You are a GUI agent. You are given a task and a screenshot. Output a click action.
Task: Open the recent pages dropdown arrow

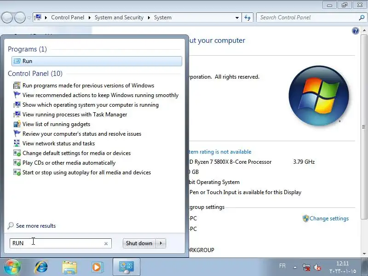point(29,17)
